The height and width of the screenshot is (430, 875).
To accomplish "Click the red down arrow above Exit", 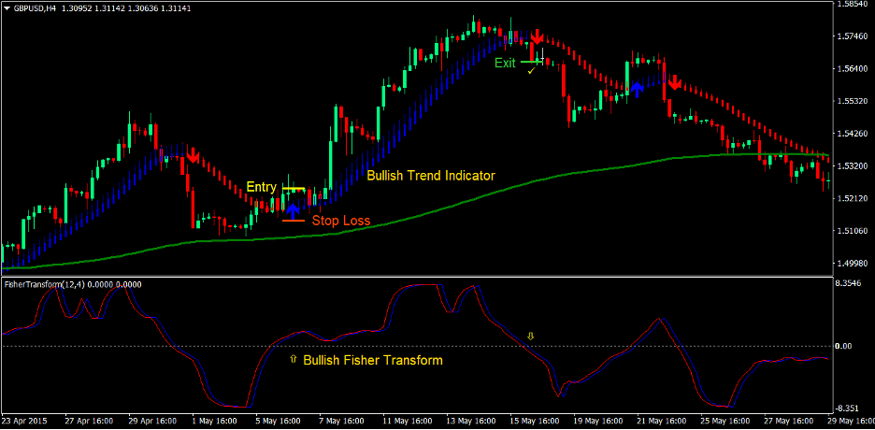I will 537,38.
